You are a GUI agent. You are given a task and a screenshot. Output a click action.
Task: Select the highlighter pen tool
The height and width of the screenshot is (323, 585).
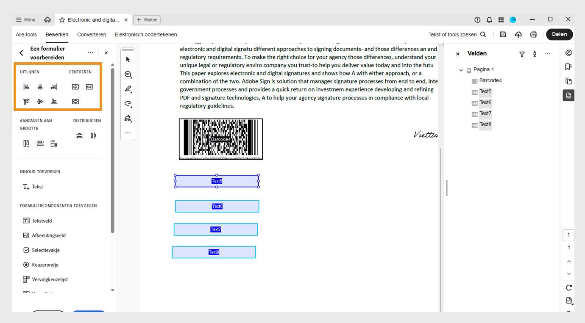128,89
